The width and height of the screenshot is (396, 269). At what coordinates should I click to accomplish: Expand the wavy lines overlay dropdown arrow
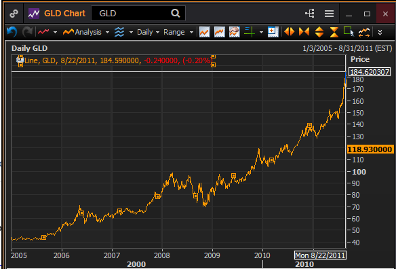pos(131,33)
